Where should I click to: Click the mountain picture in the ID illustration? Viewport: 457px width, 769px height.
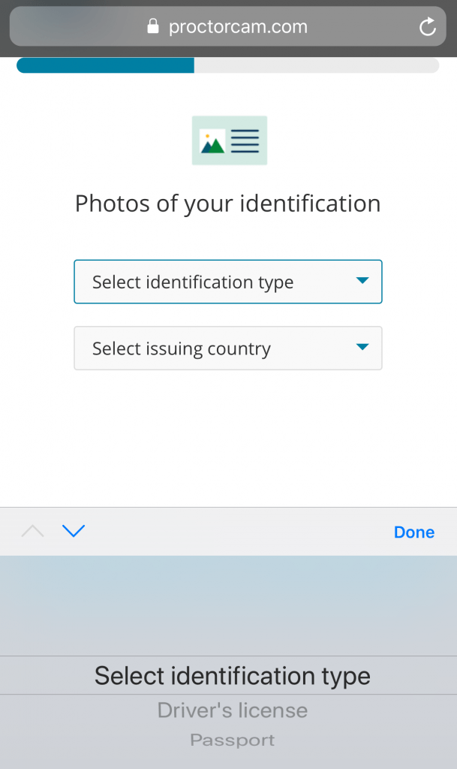tap(212, 141)
